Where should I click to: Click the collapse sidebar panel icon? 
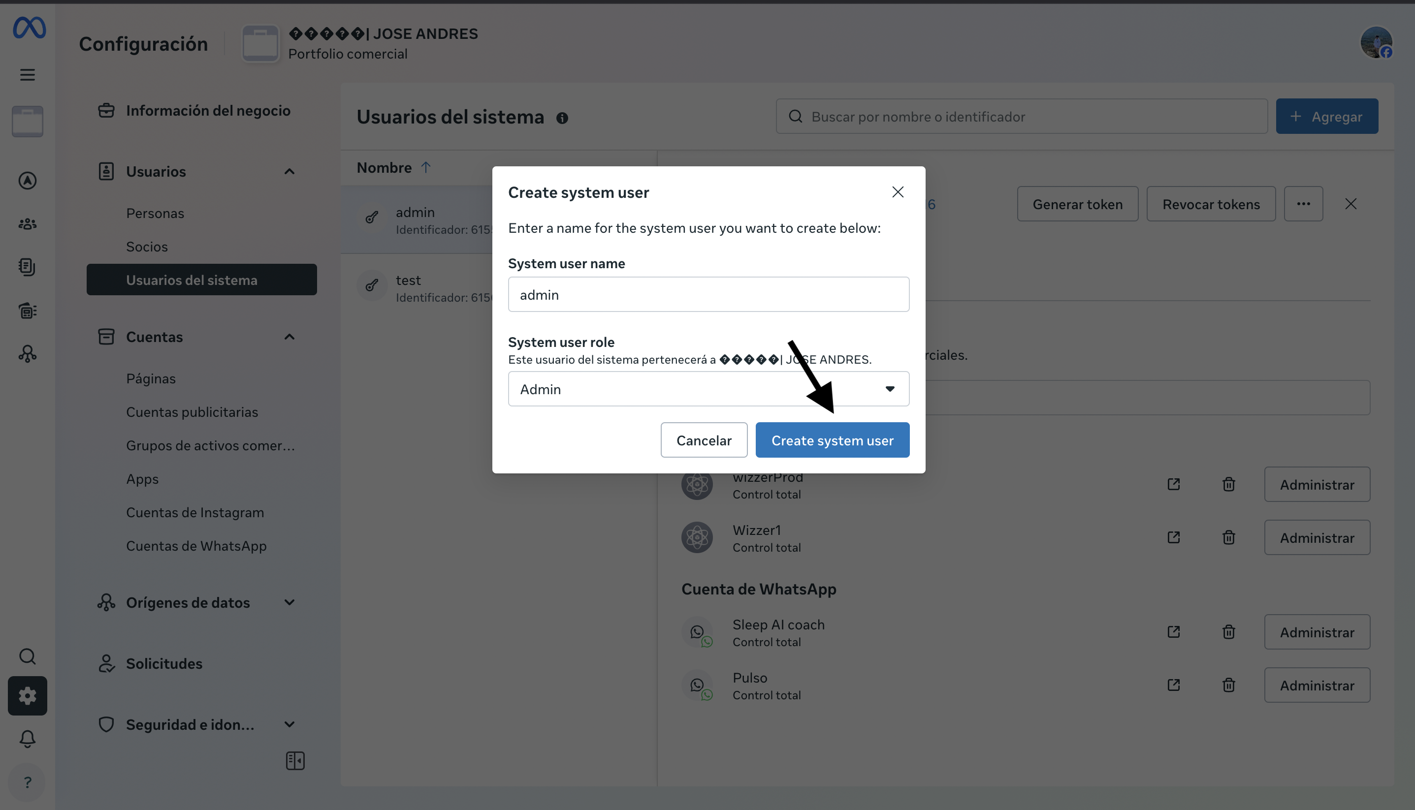(295, 760)
